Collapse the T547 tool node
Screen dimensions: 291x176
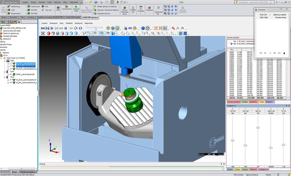point(5,72)
